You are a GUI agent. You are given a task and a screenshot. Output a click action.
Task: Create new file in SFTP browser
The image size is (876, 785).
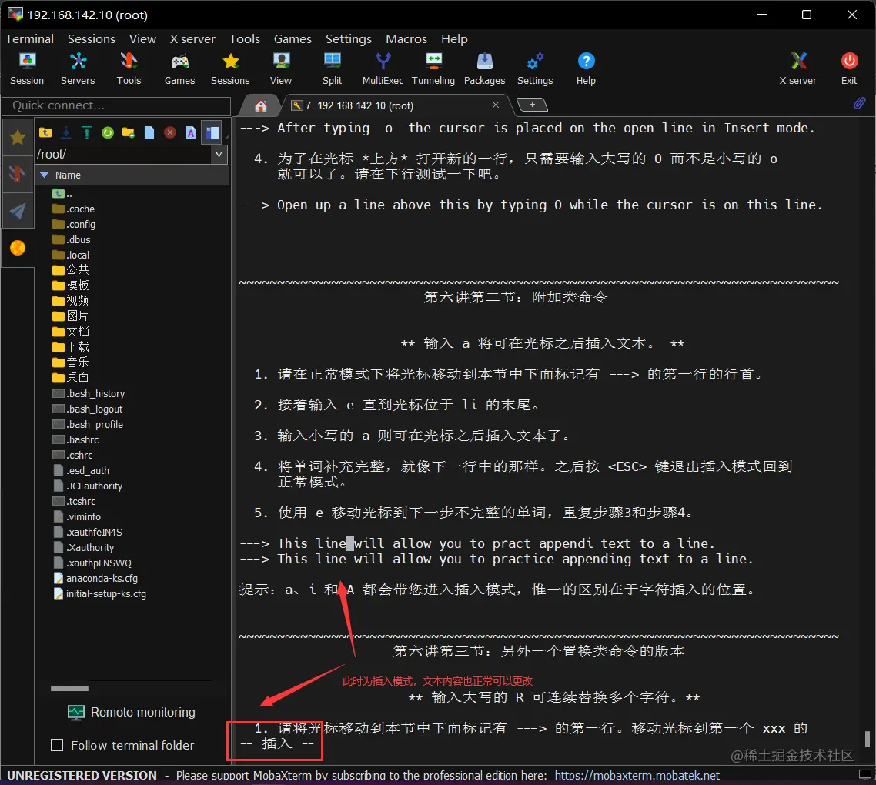[149, 132]
